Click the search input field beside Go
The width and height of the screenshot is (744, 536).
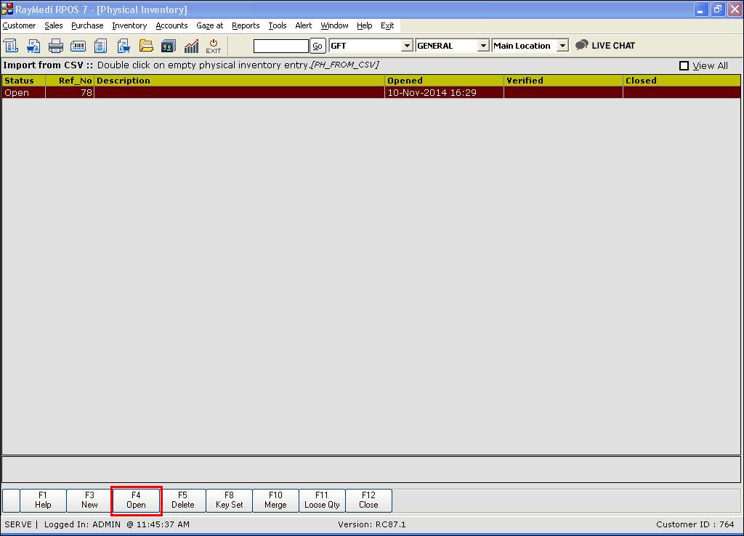[281, 46]
